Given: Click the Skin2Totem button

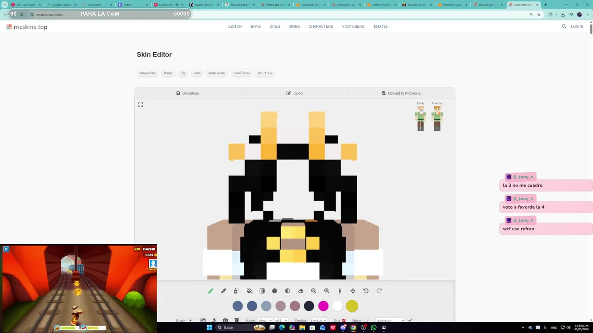Looking at the screenshot, I should [x=241, y=73].
